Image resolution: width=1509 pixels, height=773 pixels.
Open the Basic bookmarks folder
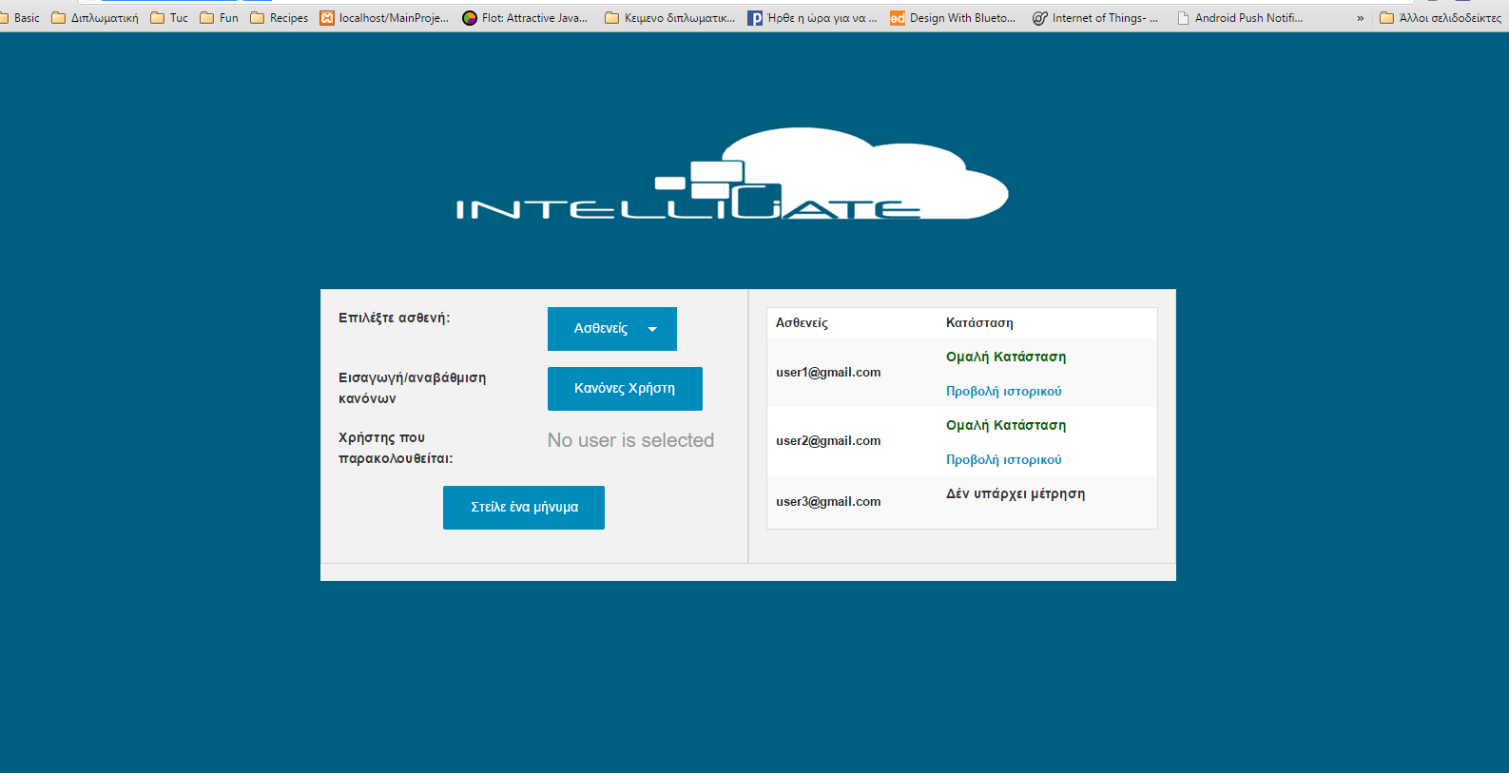tap(20, 18)
